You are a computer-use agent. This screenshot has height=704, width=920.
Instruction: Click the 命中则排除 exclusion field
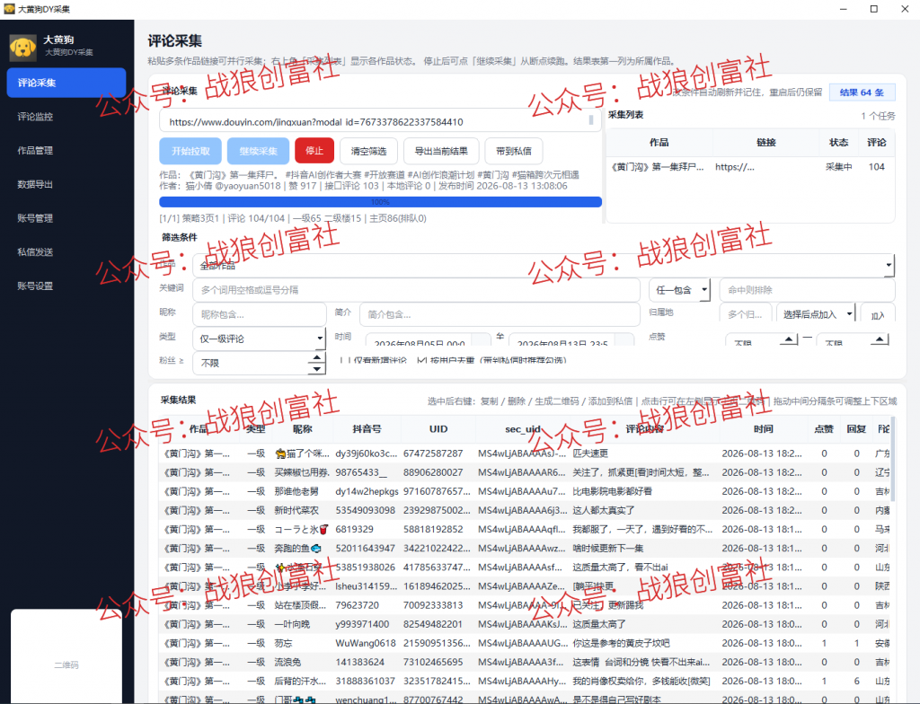[x=807, y=290]
